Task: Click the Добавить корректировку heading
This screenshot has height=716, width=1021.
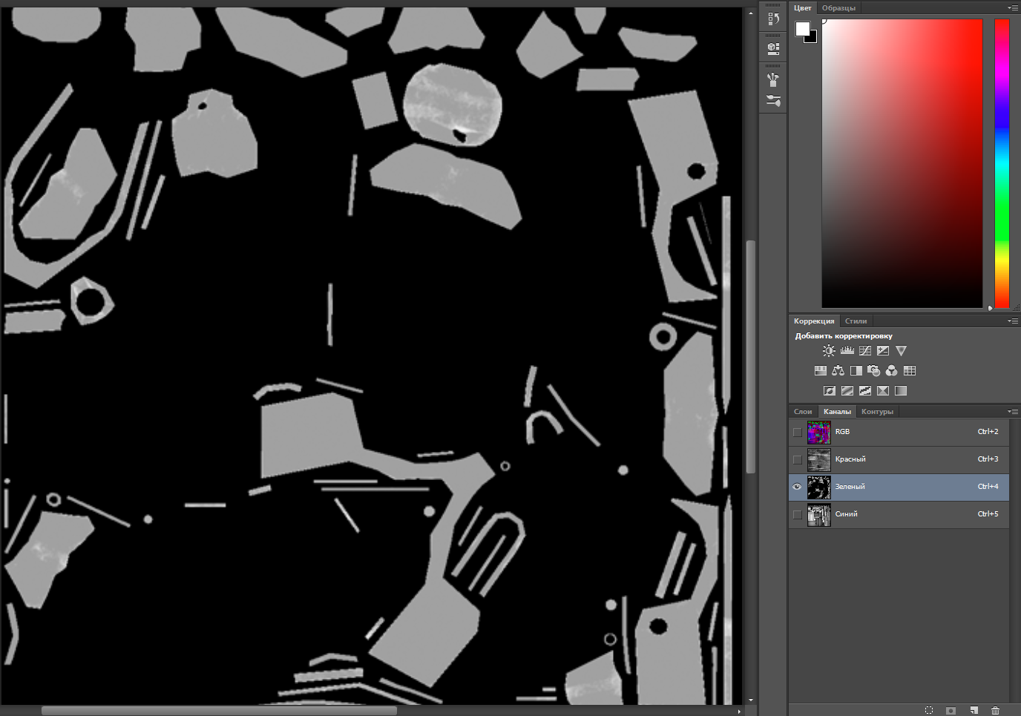Action: click(844, 336)
